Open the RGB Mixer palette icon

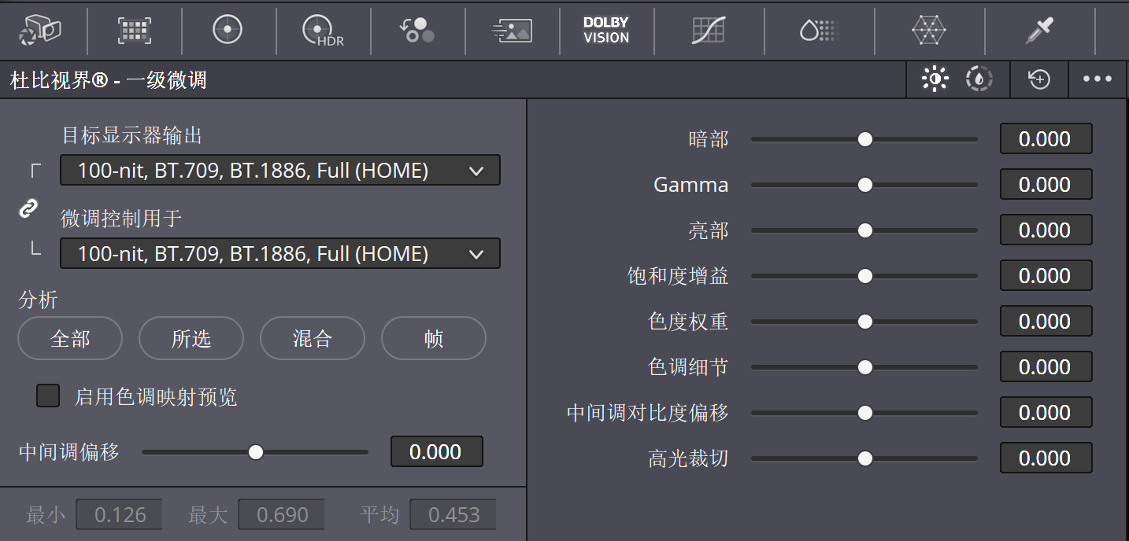point(417,30)
